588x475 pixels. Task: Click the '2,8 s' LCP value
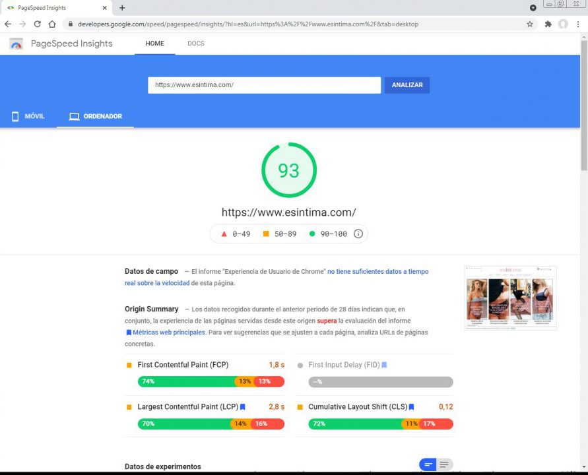coord(277,407)
